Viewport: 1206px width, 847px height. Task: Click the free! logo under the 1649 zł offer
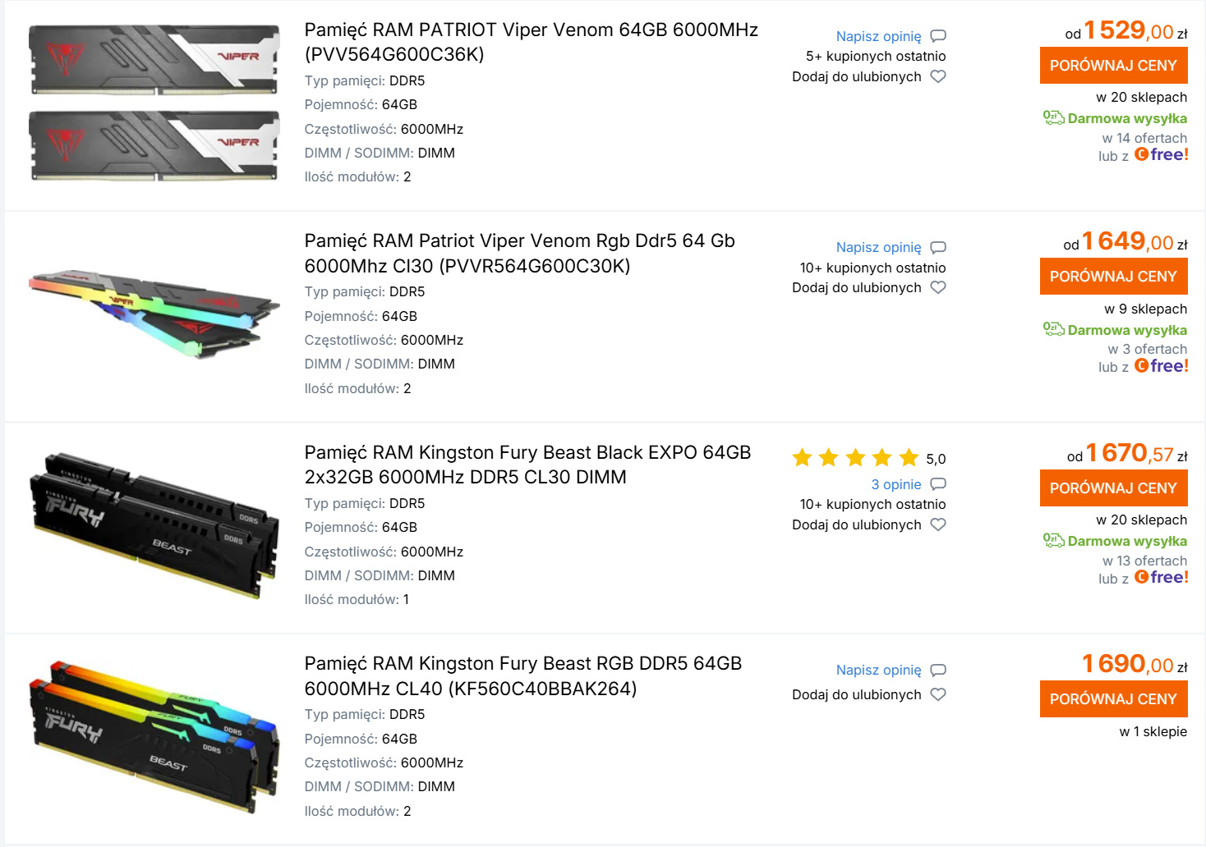tap(1161, 366)
